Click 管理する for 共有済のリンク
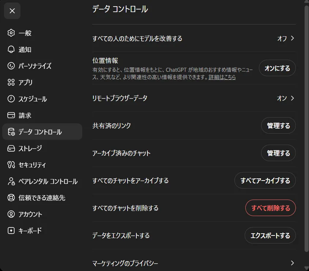Image resolution: width=309 pixels, height=271 pixels. point(278,126)
